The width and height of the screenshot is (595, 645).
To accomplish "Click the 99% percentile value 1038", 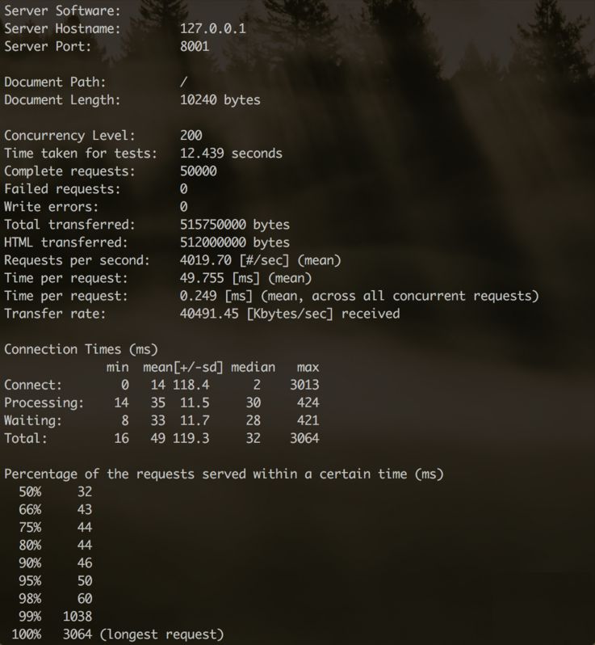I will point(78,617).
